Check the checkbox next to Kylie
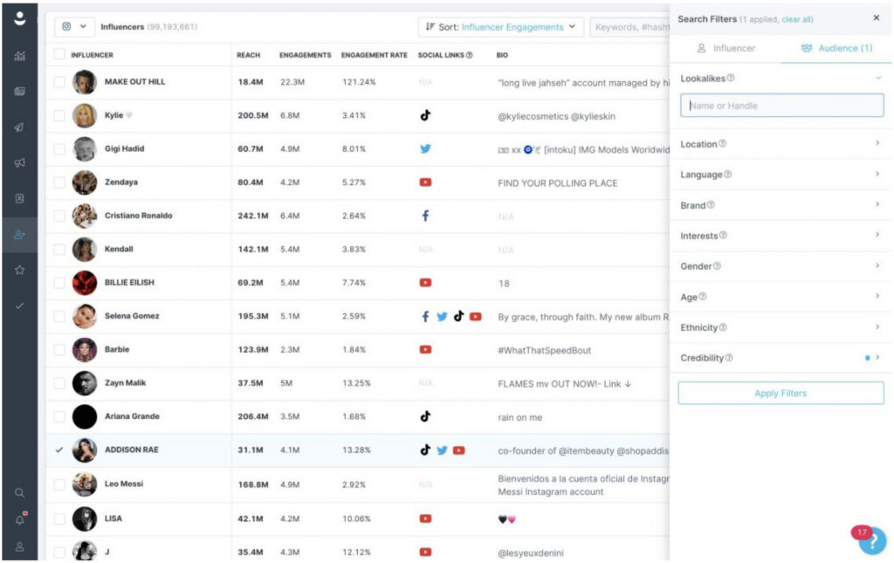The width and height of the screenshot is (894, 563). (58, 115)
